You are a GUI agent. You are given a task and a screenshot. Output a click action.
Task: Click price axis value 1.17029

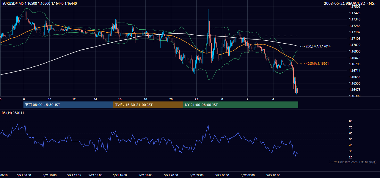click(354, 45)
